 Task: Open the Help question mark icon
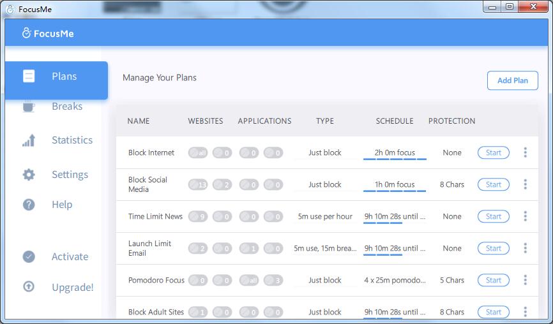29,205
